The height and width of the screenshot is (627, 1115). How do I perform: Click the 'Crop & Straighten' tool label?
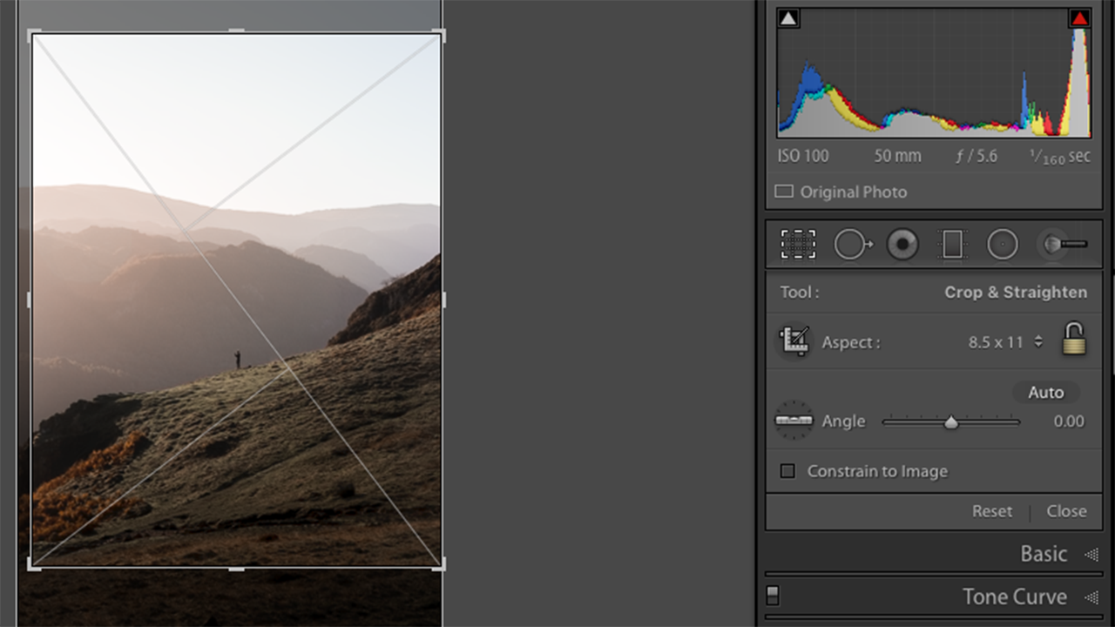[x=1016, y=293]
